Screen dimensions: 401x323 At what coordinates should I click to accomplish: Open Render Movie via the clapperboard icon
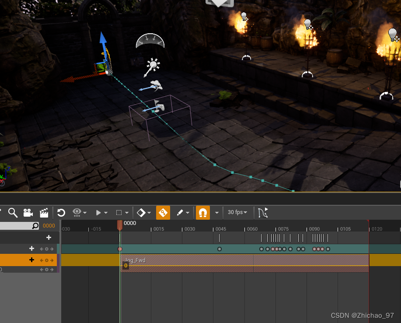tap(44, 212)
